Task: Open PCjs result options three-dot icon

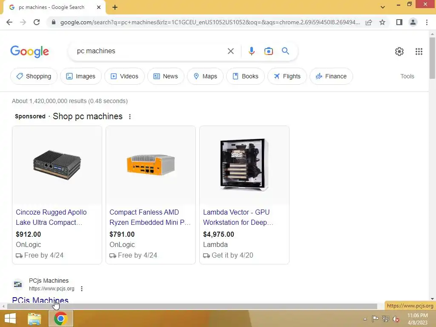Action: pyautogui.click(x=81, y=289)
